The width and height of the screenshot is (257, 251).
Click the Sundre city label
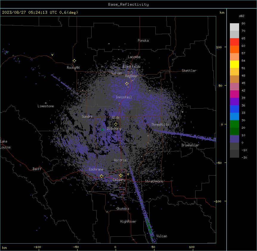point(87,117)
